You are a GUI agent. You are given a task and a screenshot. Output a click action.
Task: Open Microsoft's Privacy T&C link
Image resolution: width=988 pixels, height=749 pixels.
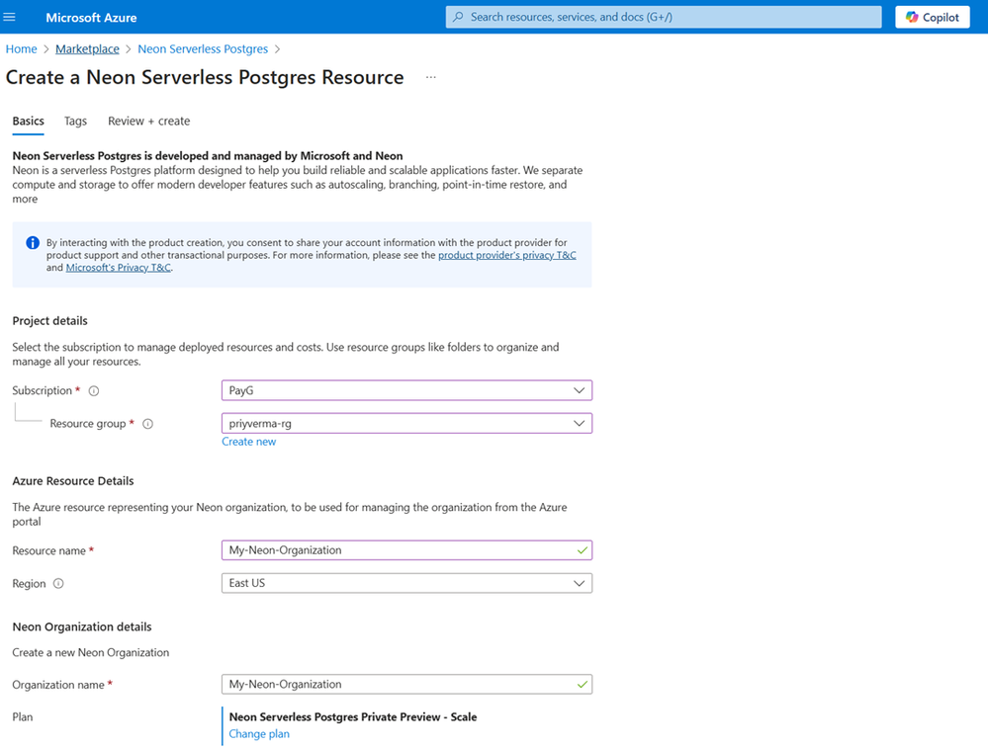click(119, 268)
